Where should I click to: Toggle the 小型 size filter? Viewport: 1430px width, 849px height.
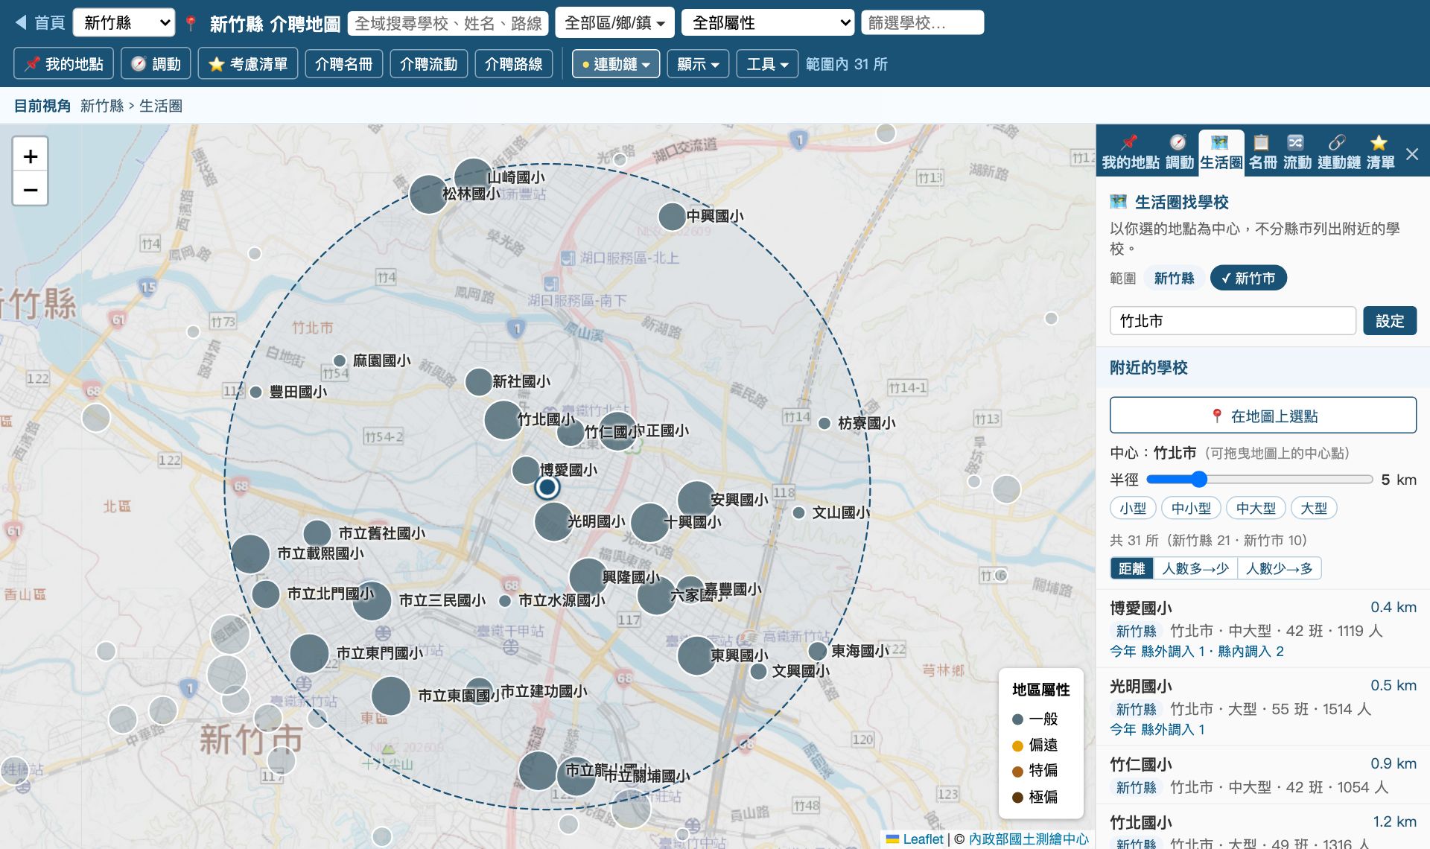1133,509
